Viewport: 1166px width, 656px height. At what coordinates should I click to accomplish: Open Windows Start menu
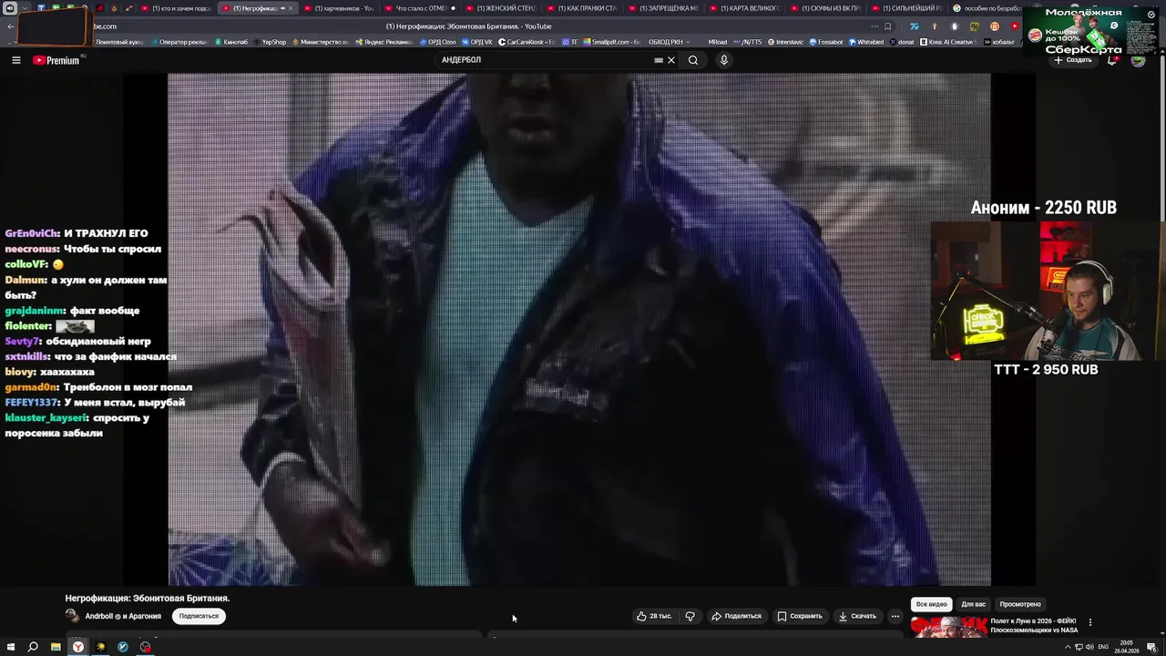coord(11,647)
